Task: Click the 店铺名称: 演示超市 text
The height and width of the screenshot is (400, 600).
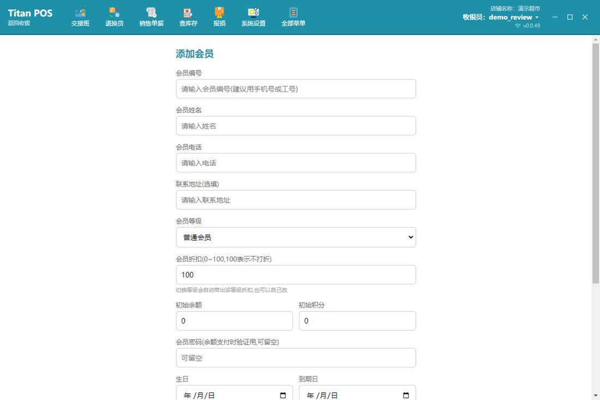Action: click(515, 8)
